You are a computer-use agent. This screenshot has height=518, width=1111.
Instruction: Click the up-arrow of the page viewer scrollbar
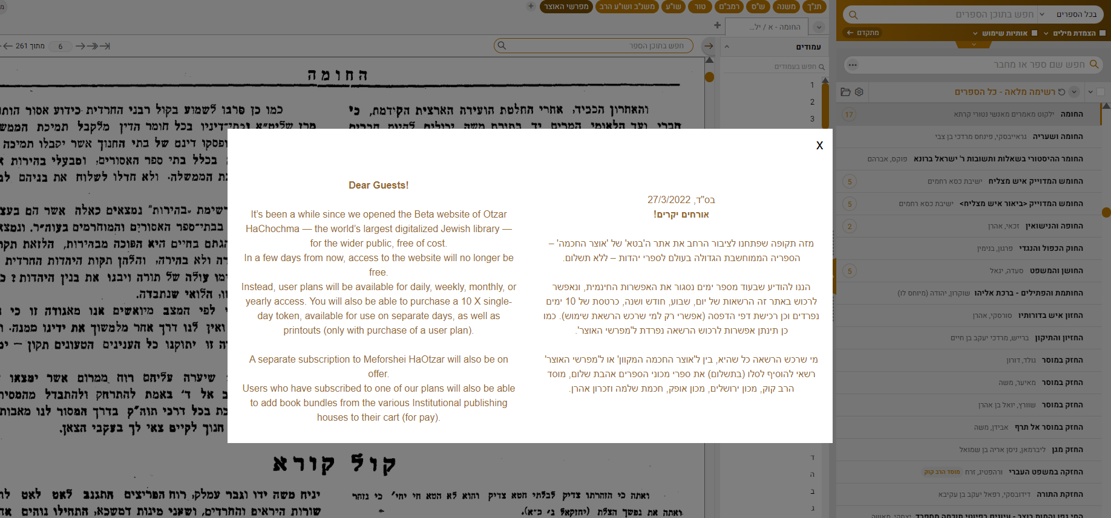pos(710,60)
